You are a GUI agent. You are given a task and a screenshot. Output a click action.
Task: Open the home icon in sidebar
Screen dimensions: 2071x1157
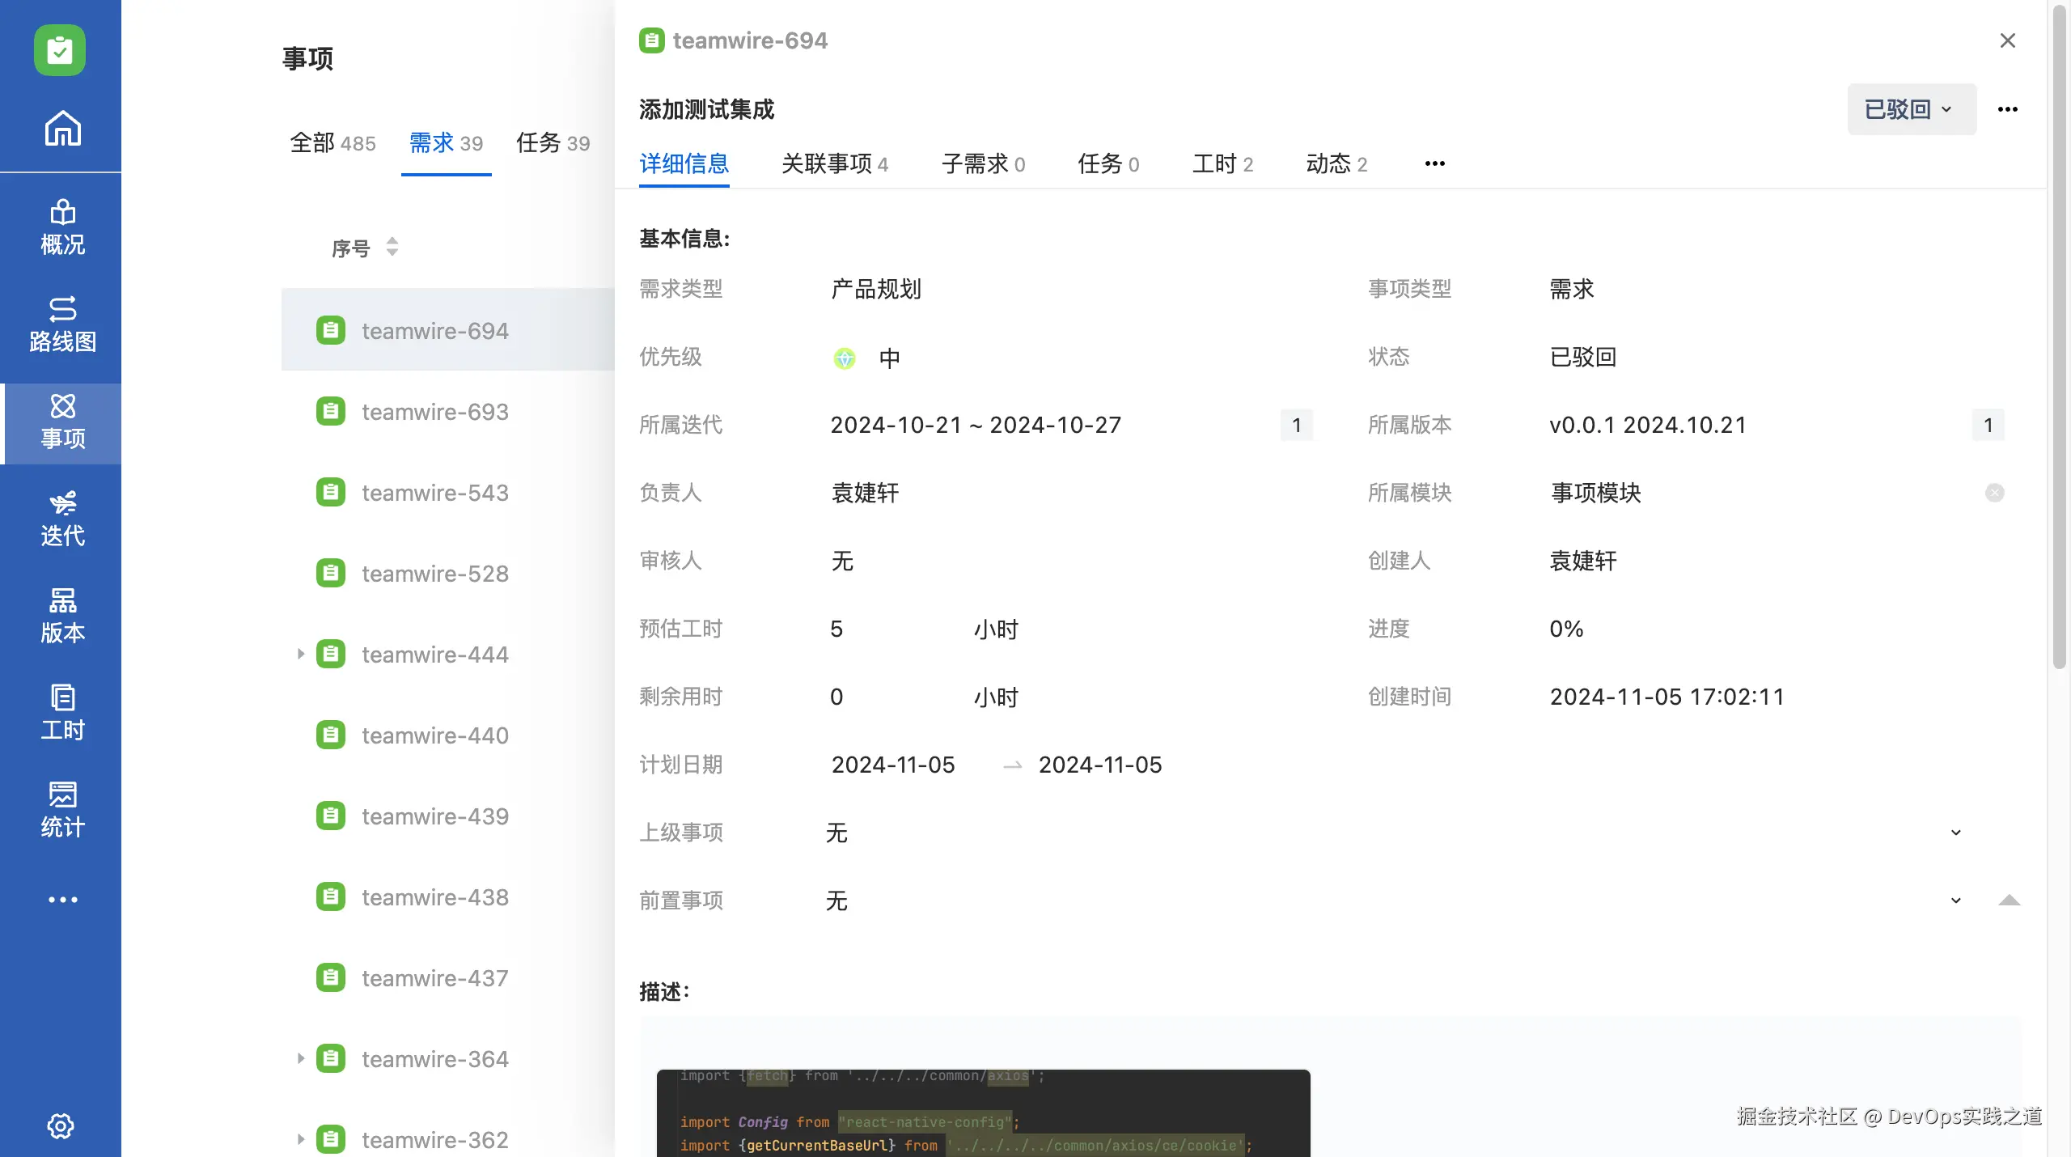click(62, 128)
